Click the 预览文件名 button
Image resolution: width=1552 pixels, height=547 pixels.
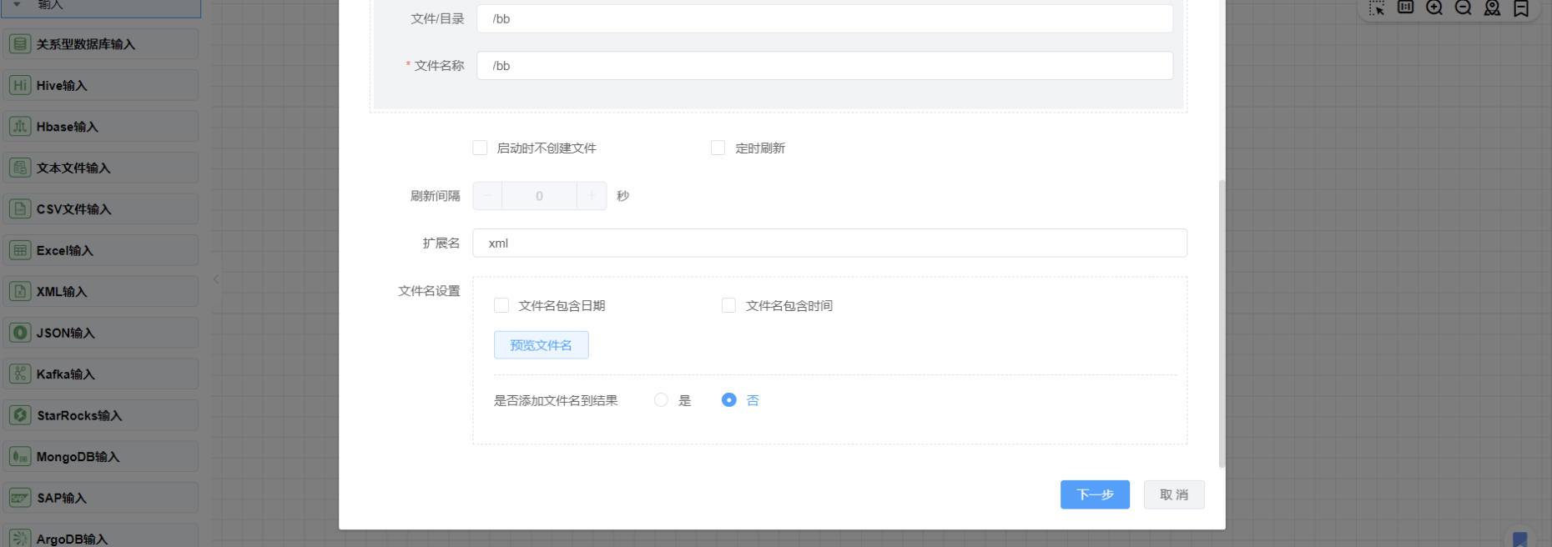pyautogui.click(x=541, y=345)
